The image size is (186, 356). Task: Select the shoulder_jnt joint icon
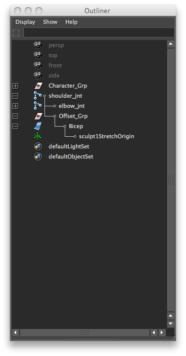click(37, 96)
